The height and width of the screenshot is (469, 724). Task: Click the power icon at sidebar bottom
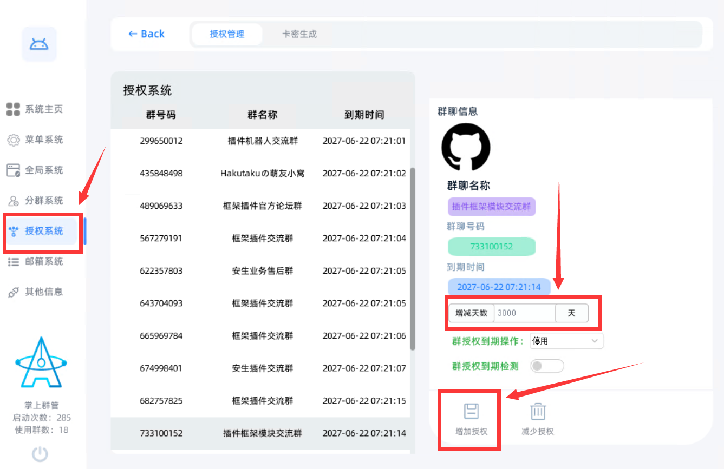tap(40, 454)
